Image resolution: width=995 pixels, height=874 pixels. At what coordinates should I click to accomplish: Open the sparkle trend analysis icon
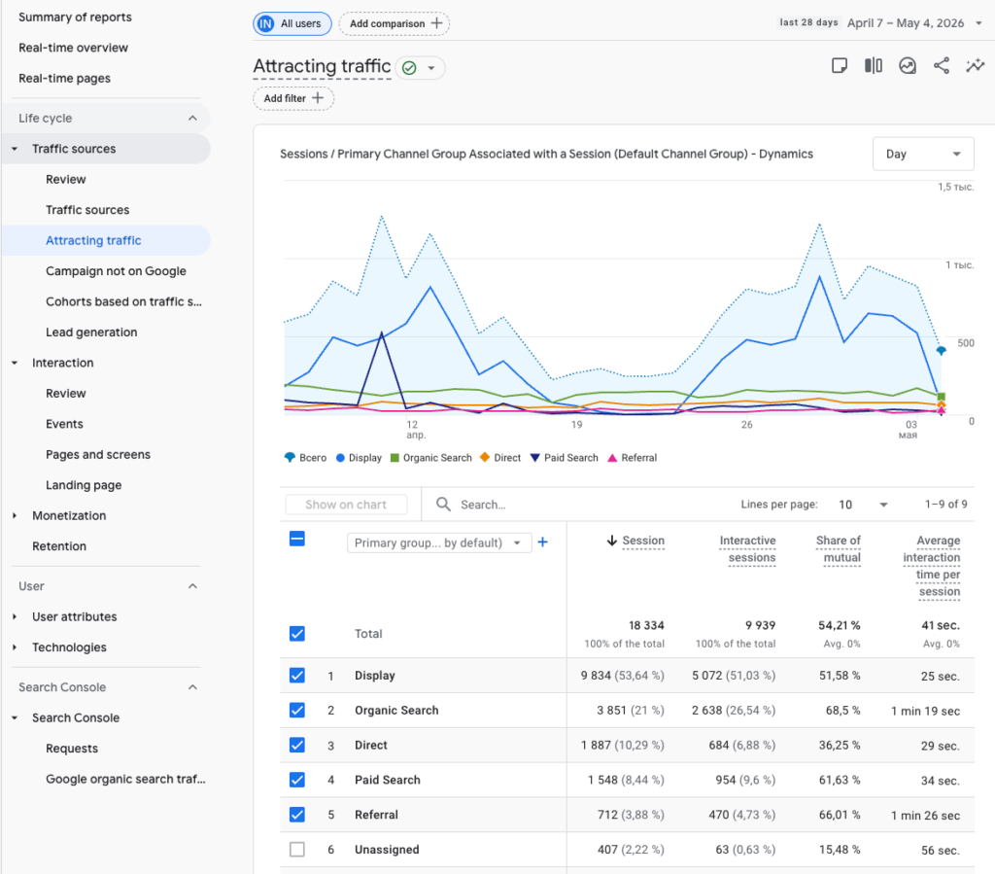pos(976,65)
